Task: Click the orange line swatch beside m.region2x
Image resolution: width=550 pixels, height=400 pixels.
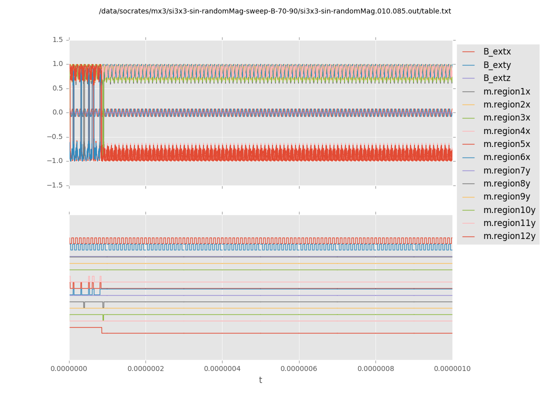Action: (x=468, y=104)
